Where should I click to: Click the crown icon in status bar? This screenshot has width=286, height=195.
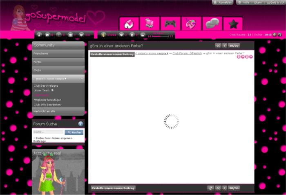(x=143, y=35)
